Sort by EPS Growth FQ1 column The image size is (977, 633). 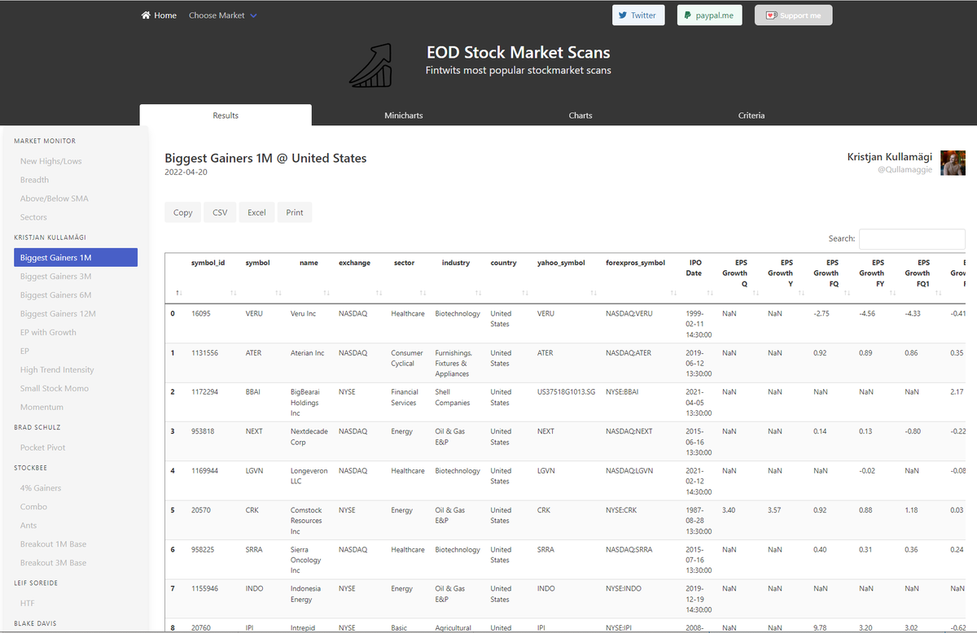tap(922, 277)
